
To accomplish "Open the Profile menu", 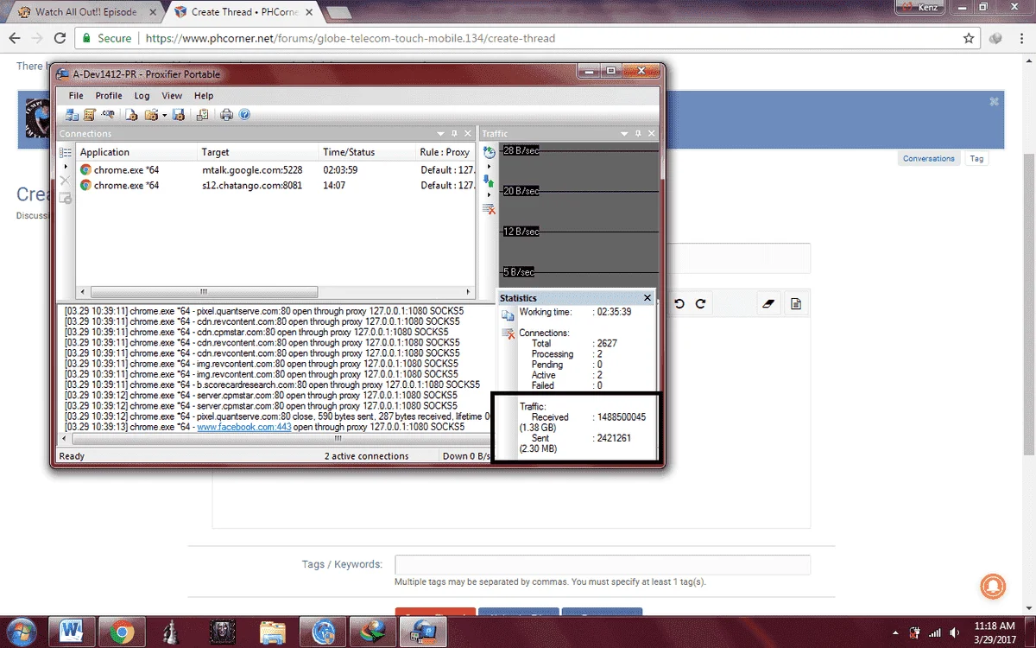I will point(109,96).
